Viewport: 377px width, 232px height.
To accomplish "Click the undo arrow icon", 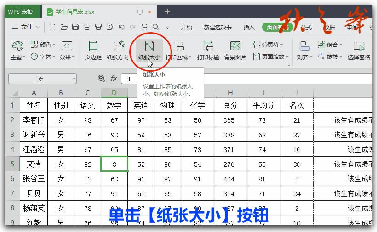I will tap(121, 27).
